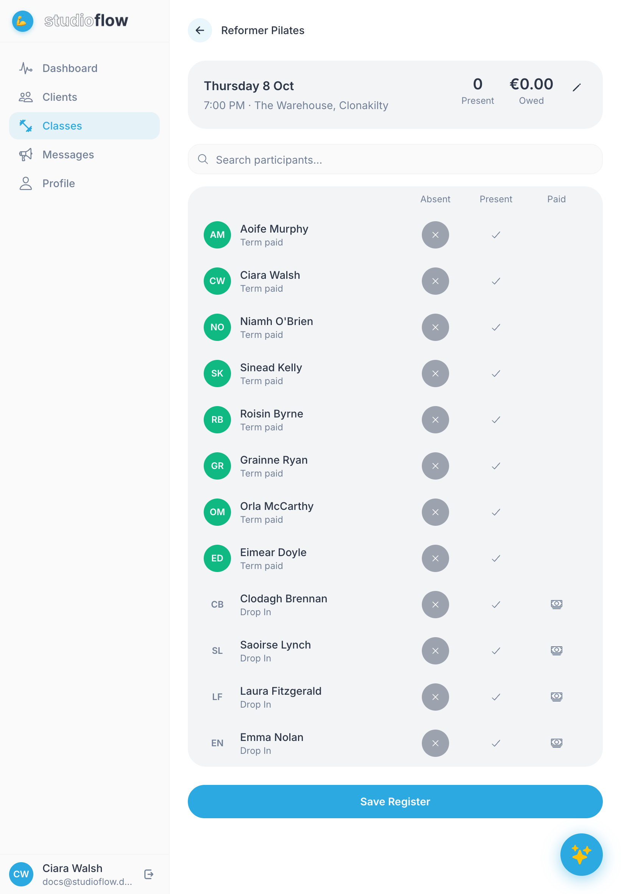
Task: Click the €0.00 Owed amount
Action: point(531,84)
